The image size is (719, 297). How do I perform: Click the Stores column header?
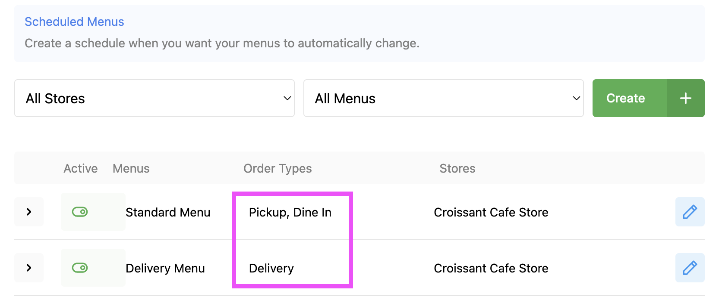coord(457,168)
